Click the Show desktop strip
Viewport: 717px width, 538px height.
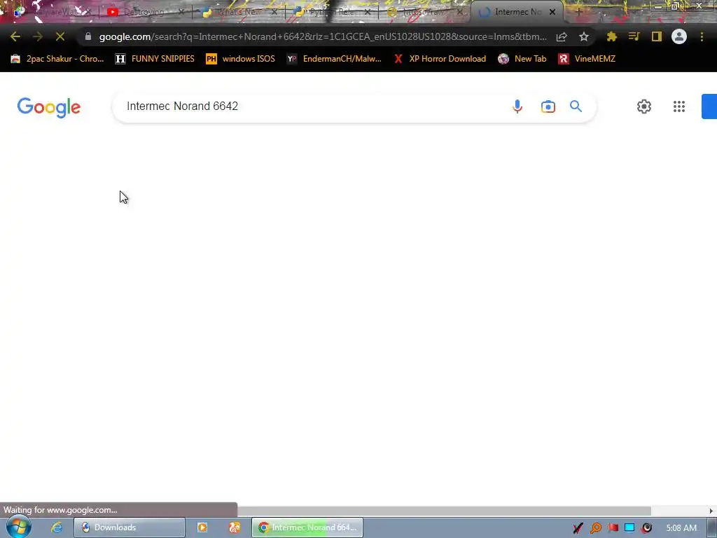[711, 528]
